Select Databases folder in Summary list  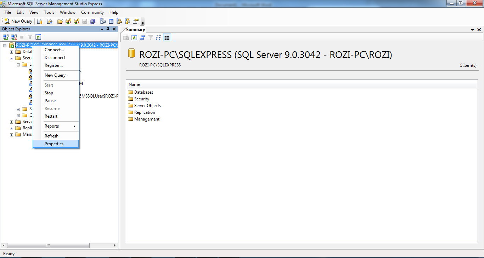pos(141,92)
